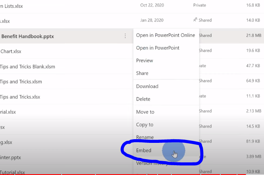This screenshot has height=175, width=264.
Task: Click the 3.89 MB file size
Action: click(x=253, y=157)
